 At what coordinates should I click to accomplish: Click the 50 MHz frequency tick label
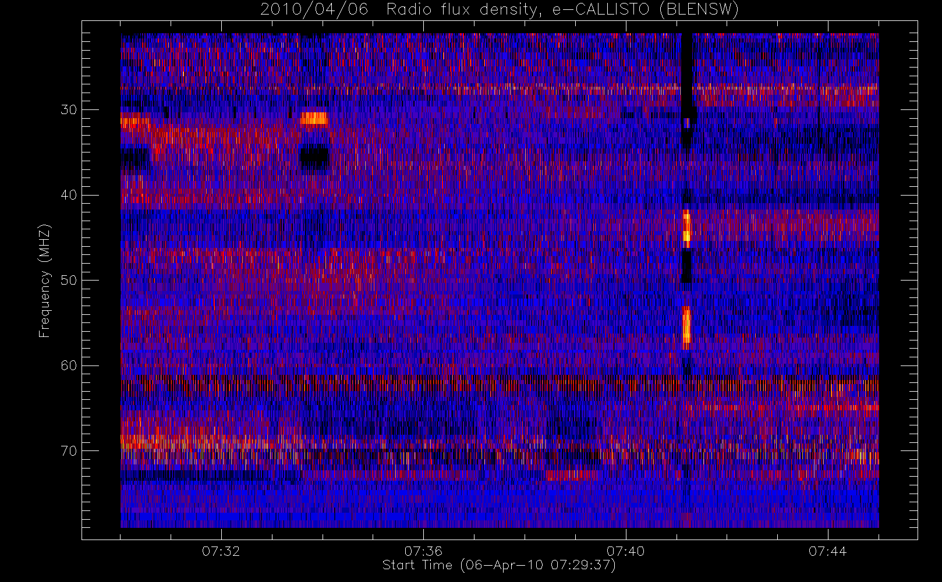click(x=69, y=280)
